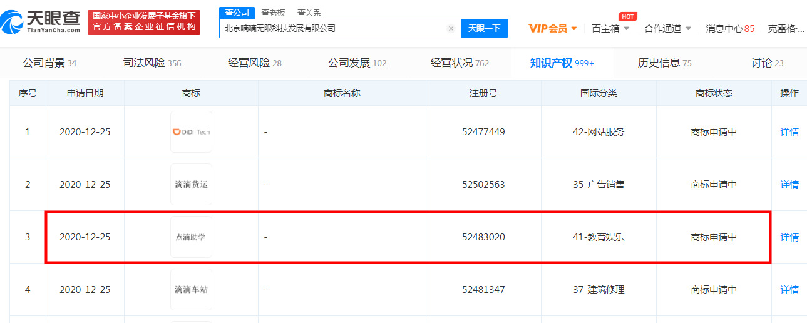Click the TianYanCha logo
The width and height of the screenshot is (807, 323).
(41, 23)
